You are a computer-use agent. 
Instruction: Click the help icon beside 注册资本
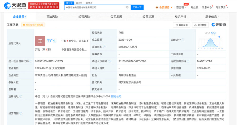tap(104, 47)
